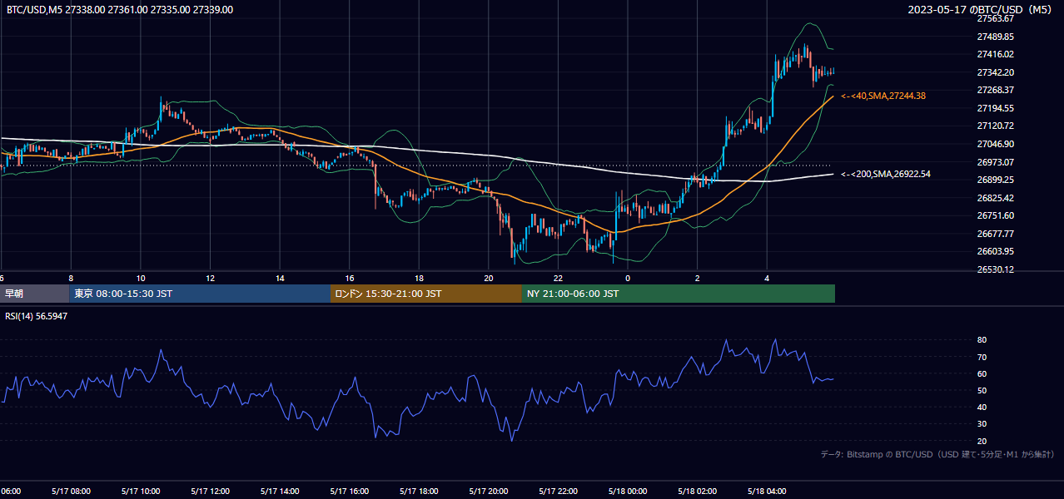Click the ロンドン 15:30-21:00 JST session bar
1064x499 pixels.
(x=426, y=294)
